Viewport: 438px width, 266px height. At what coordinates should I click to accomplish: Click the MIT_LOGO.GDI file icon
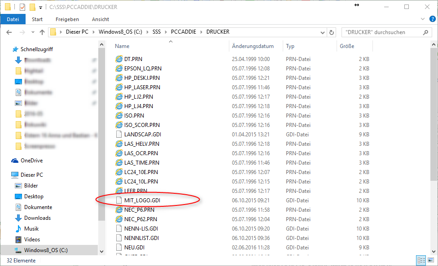click(x=119, y=201)
